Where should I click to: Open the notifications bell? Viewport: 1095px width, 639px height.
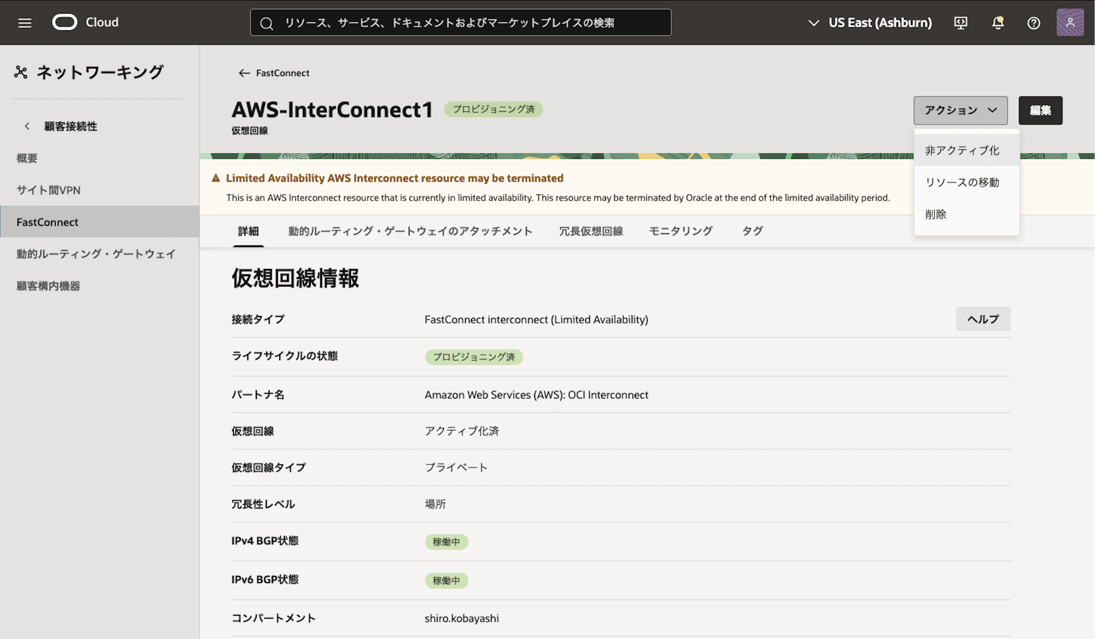click(997, 22)
